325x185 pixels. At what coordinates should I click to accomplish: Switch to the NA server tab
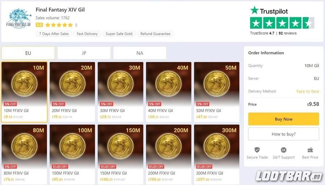click(140, 53)
